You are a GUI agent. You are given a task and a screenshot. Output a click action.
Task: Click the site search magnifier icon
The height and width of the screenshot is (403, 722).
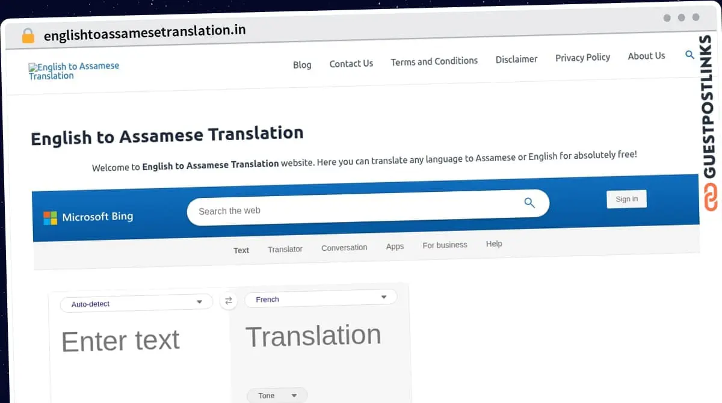tap(690, 55)
